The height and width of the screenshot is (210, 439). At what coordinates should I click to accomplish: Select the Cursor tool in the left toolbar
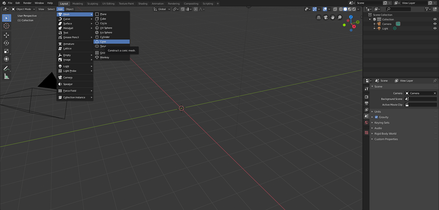pyautogui.click(x=6, y=26)
